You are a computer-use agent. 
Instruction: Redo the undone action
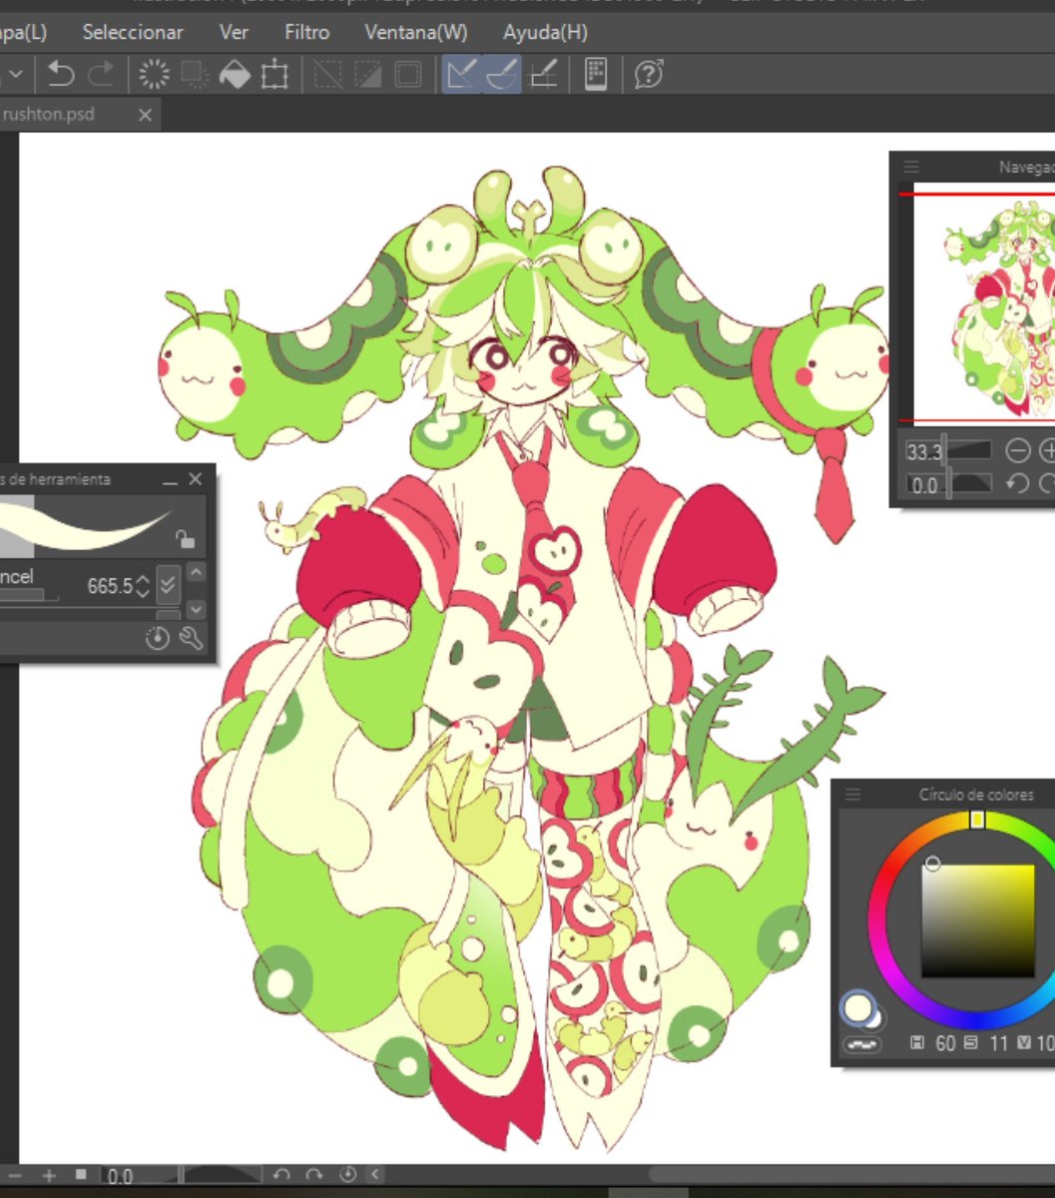[101, 75]
